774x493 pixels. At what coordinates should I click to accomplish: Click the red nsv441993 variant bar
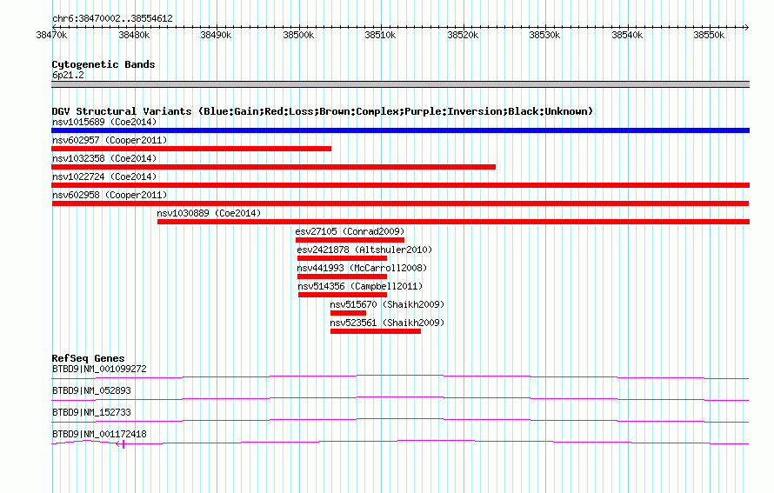point(342,276)
